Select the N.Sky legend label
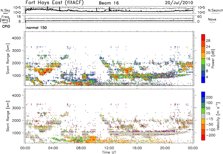Image resolution: width=223 pixels, height=154 pixels. click(5, 10)
